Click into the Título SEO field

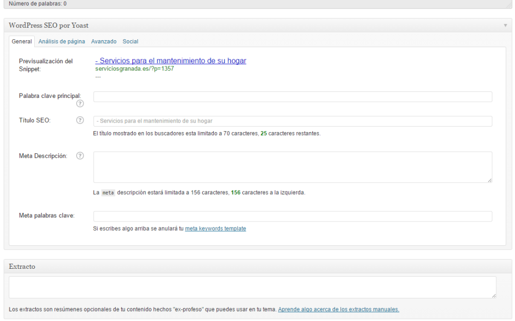[x=292, y=121]
